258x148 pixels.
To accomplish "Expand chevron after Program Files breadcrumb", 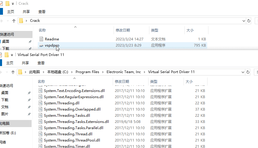I will [x=103, y=72].
